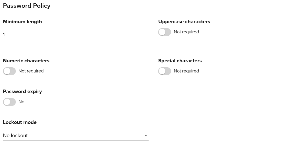This screenshot has height=162, width=300.
Task: Enable the Password expiry switch
Action: pyautogui.click(x=9, y=102)
